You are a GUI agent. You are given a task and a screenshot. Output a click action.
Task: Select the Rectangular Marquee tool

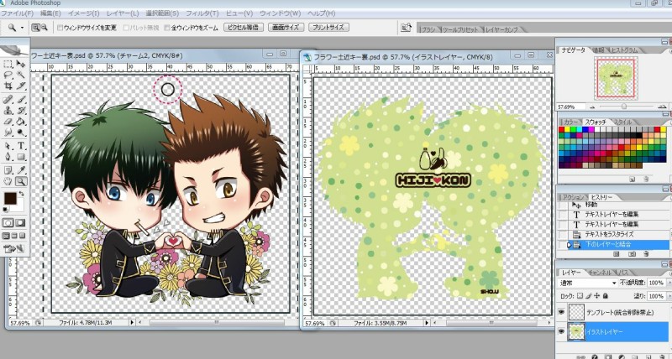8,65
